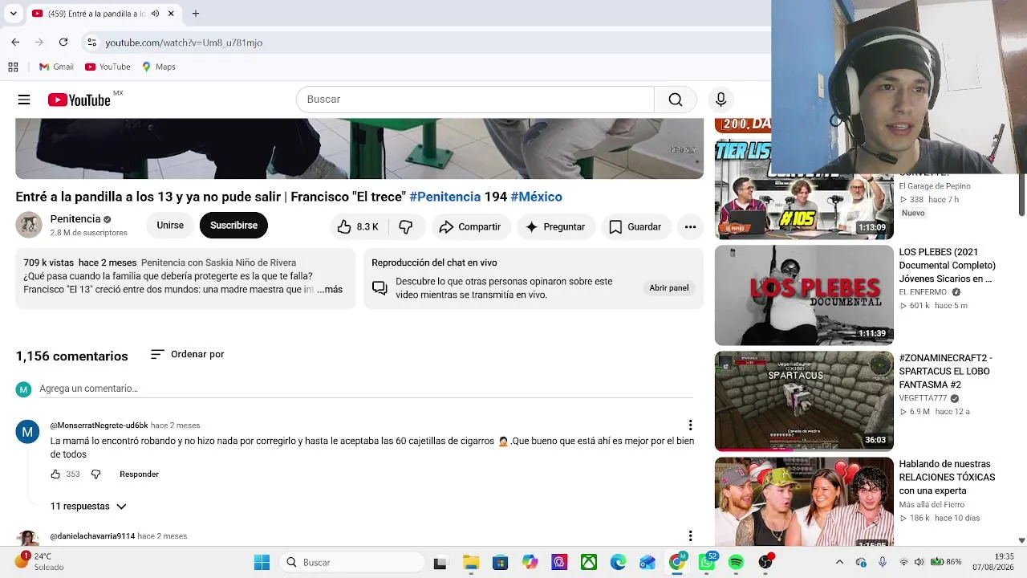Viewport: 1027px width, 578px height.
Task: Launch Microsoft Store from the taskbar
Action: tap(500, 563)
